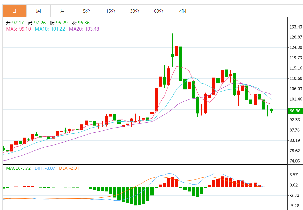Click the DEA: -2.01 value label

pyautogui.click(x=69, y=168)
